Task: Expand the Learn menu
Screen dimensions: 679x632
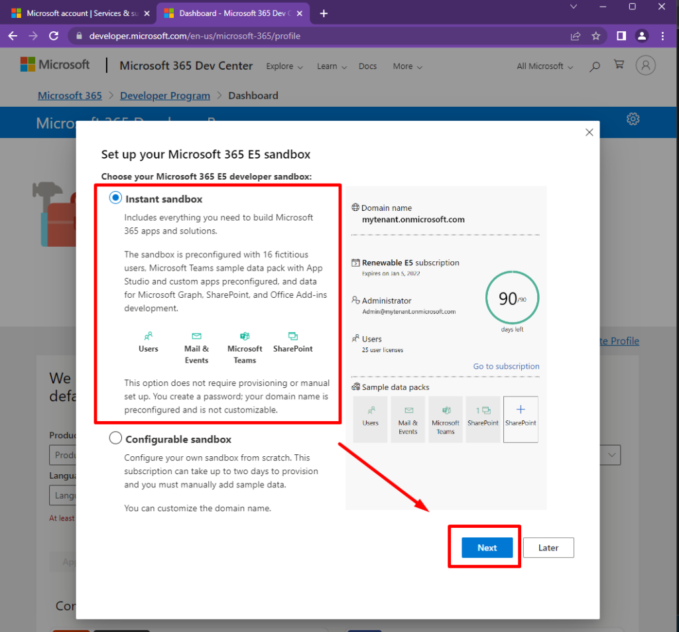Action: [x=332, y=66]
